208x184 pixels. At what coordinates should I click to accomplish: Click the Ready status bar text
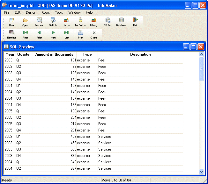pyautogui.click(x=7, y=180)
